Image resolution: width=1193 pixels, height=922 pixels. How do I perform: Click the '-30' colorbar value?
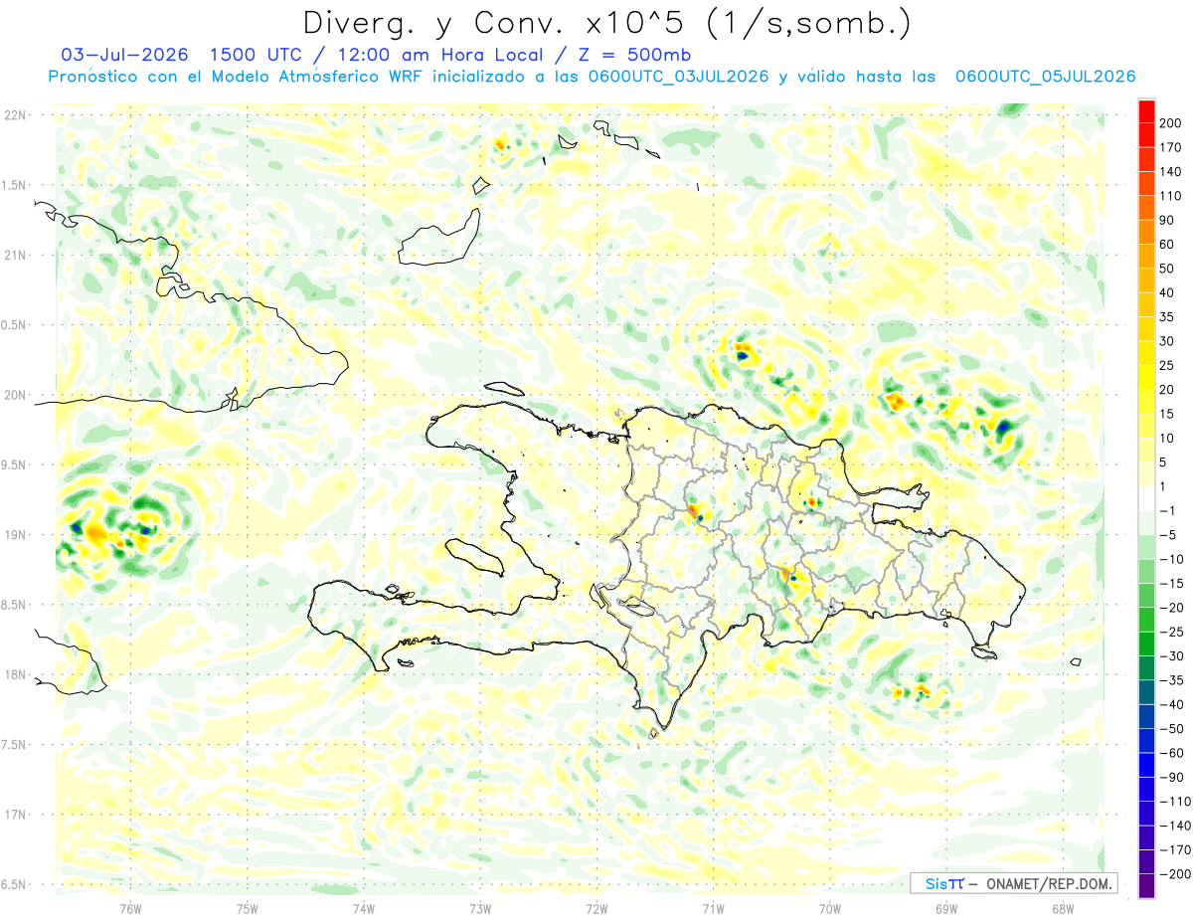click(1173, 656)
